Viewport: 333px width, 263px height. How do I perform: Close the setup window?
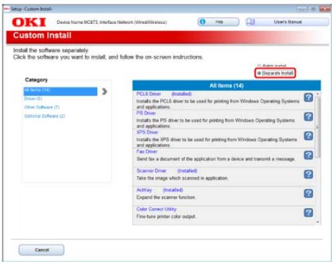(325, 9)
